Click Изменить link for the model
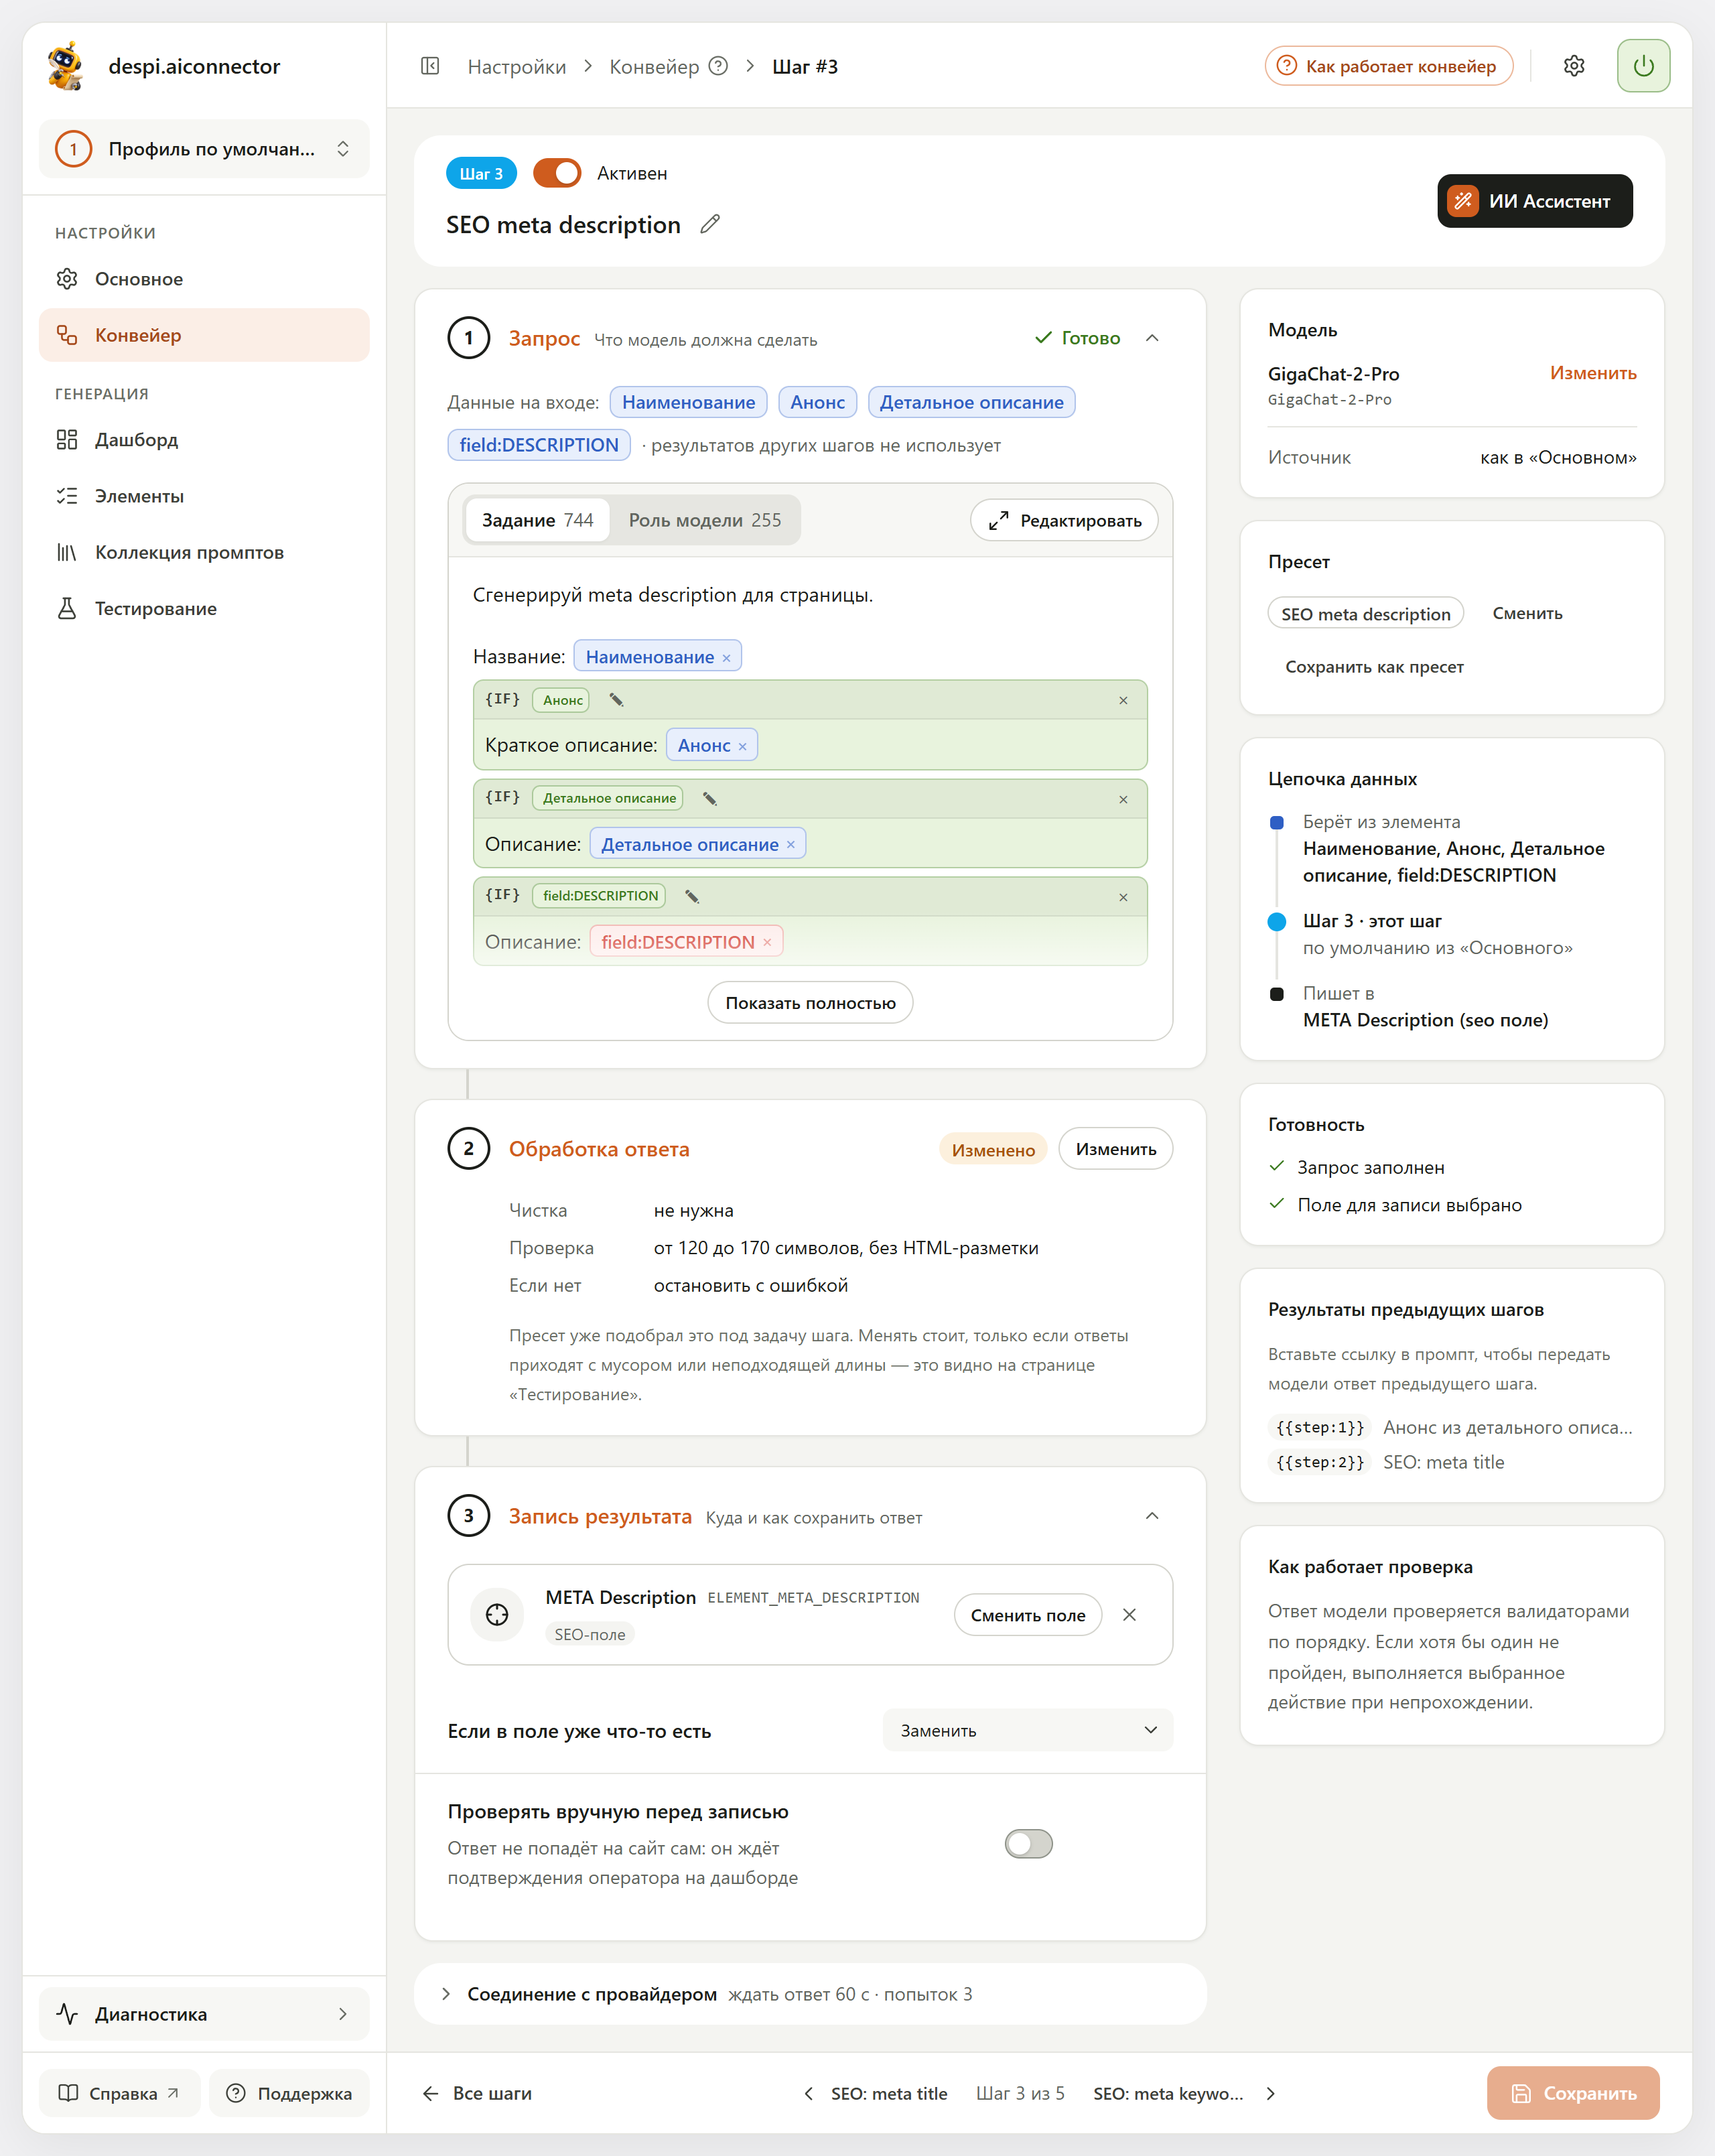This screenshot has width=1715, height=2156. (1593, 373)
